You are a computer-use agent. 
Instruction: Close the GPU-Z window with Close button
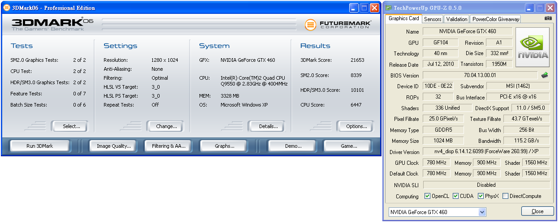(x=537, y=211)
